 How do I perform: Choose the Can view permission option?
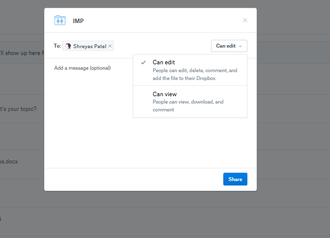(165, 94)
